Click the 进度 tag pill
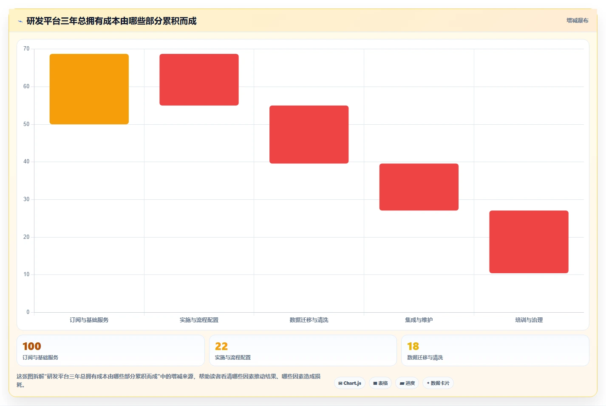Viewport: 606px width, 406px height. [x=407, y=383]
